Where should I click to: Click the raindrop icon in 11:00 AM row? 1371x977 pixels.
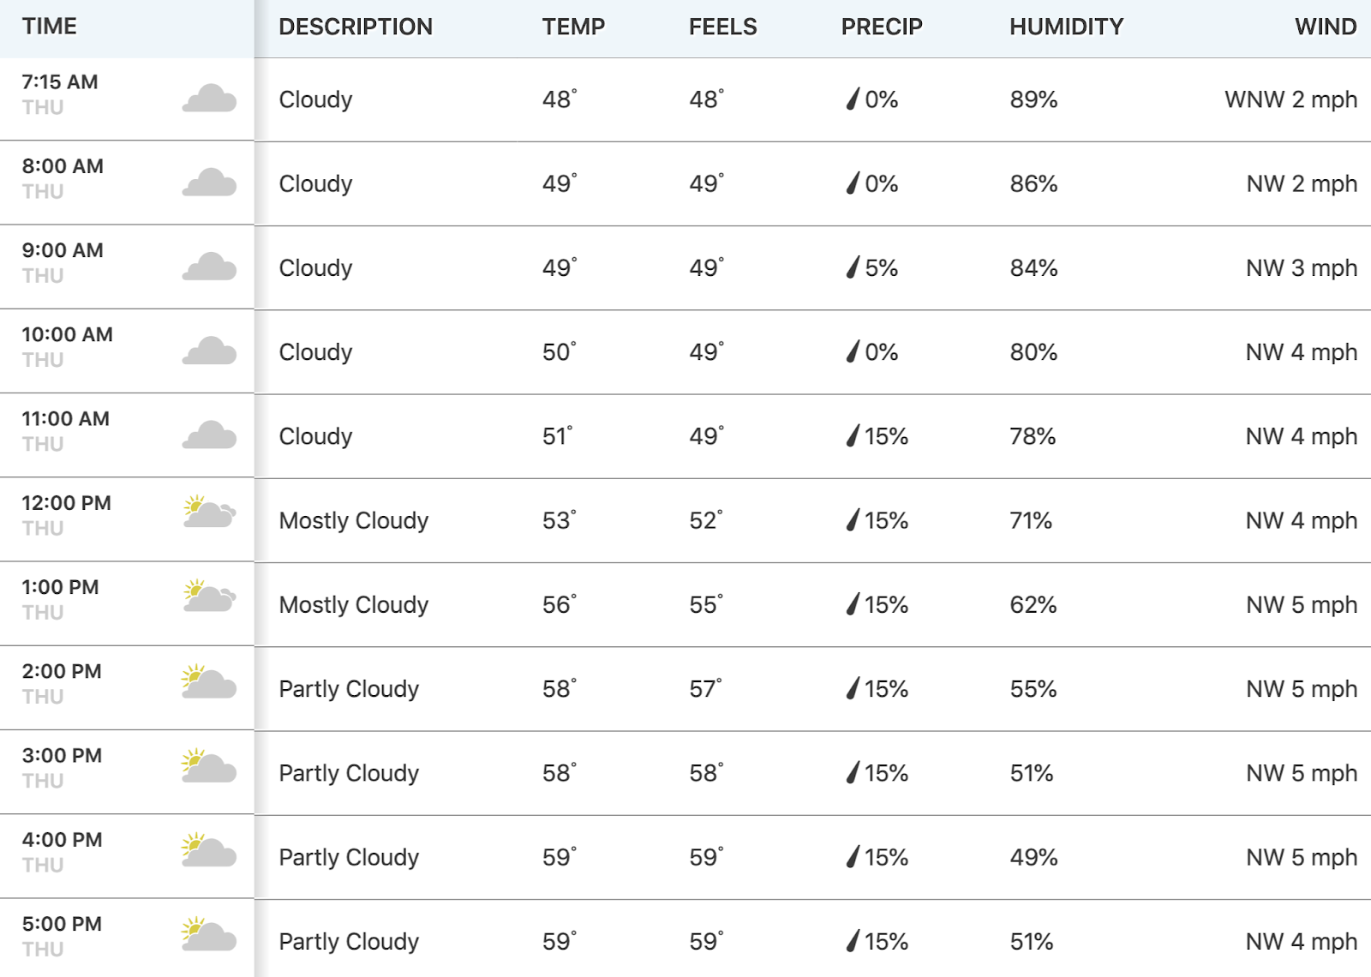(x=853, y=436)
